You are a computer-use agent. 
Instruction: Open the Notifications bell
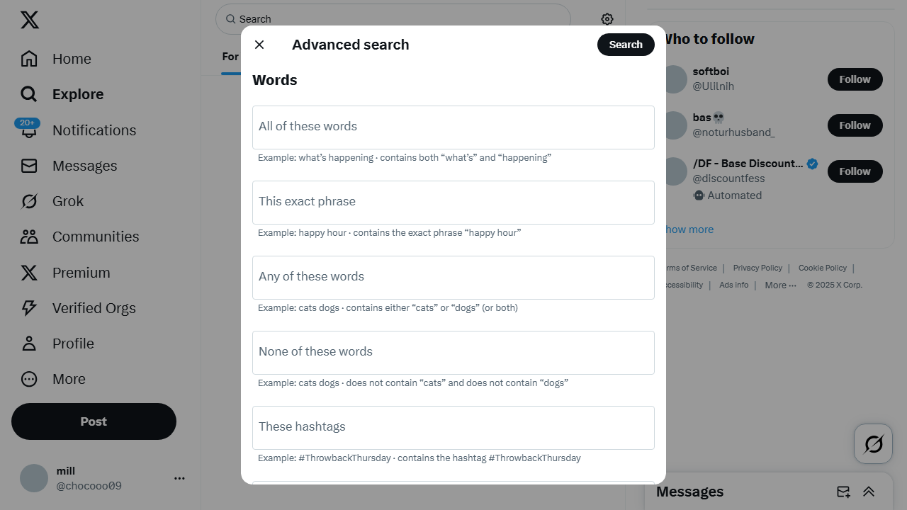pos(29,130)
